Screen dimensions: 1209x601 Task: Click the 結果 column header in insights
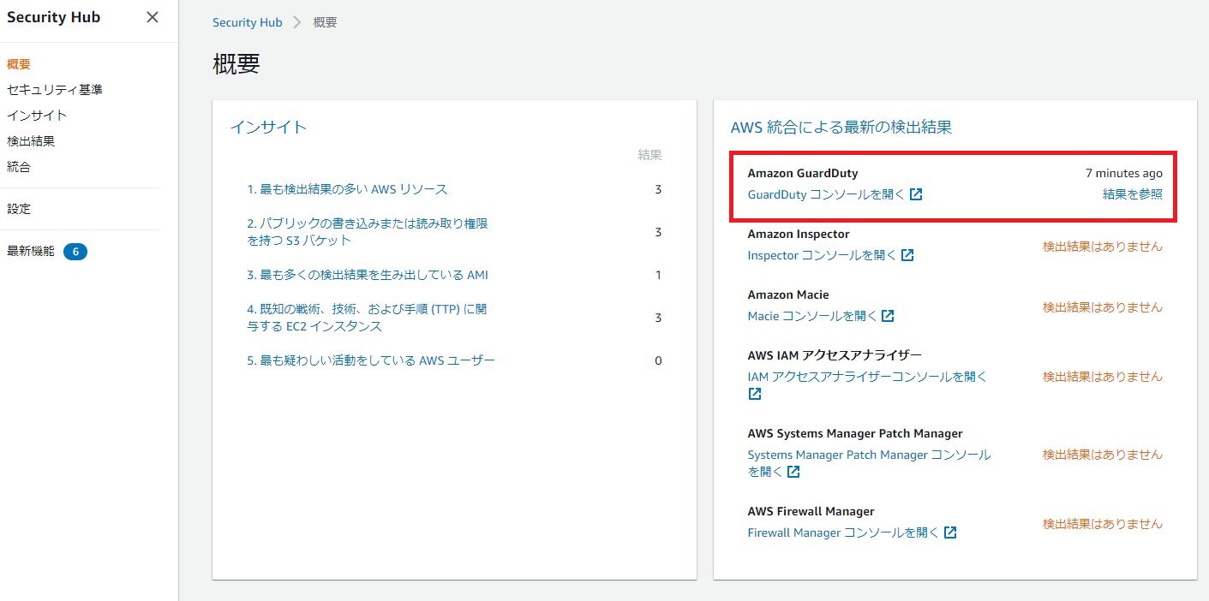pyautogui.click(x=650, y=155)
